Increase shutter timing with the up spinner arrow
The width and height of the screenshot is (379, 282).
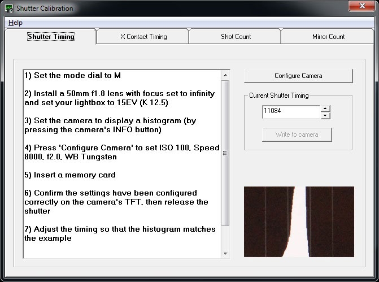[325, 109]
